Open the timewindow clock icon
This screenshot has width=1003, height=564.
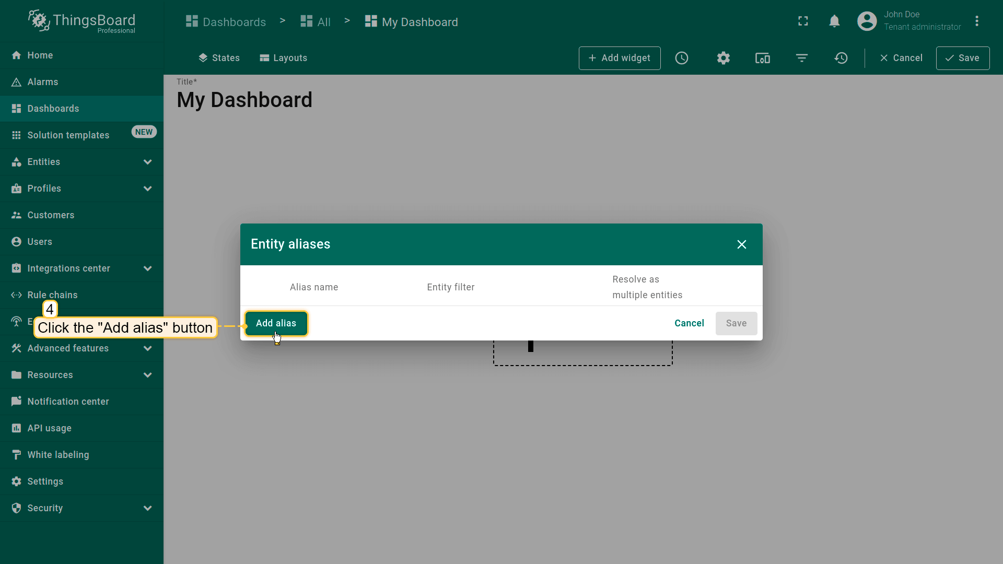tap(682, 58)
